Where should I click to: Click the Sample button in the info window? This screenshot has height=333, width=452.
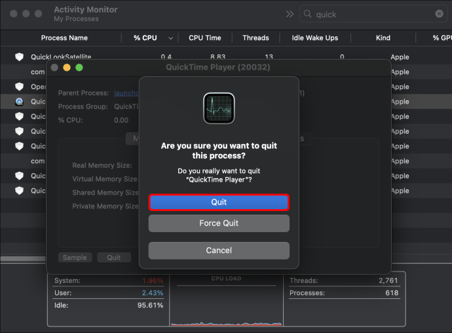(75, 258)
